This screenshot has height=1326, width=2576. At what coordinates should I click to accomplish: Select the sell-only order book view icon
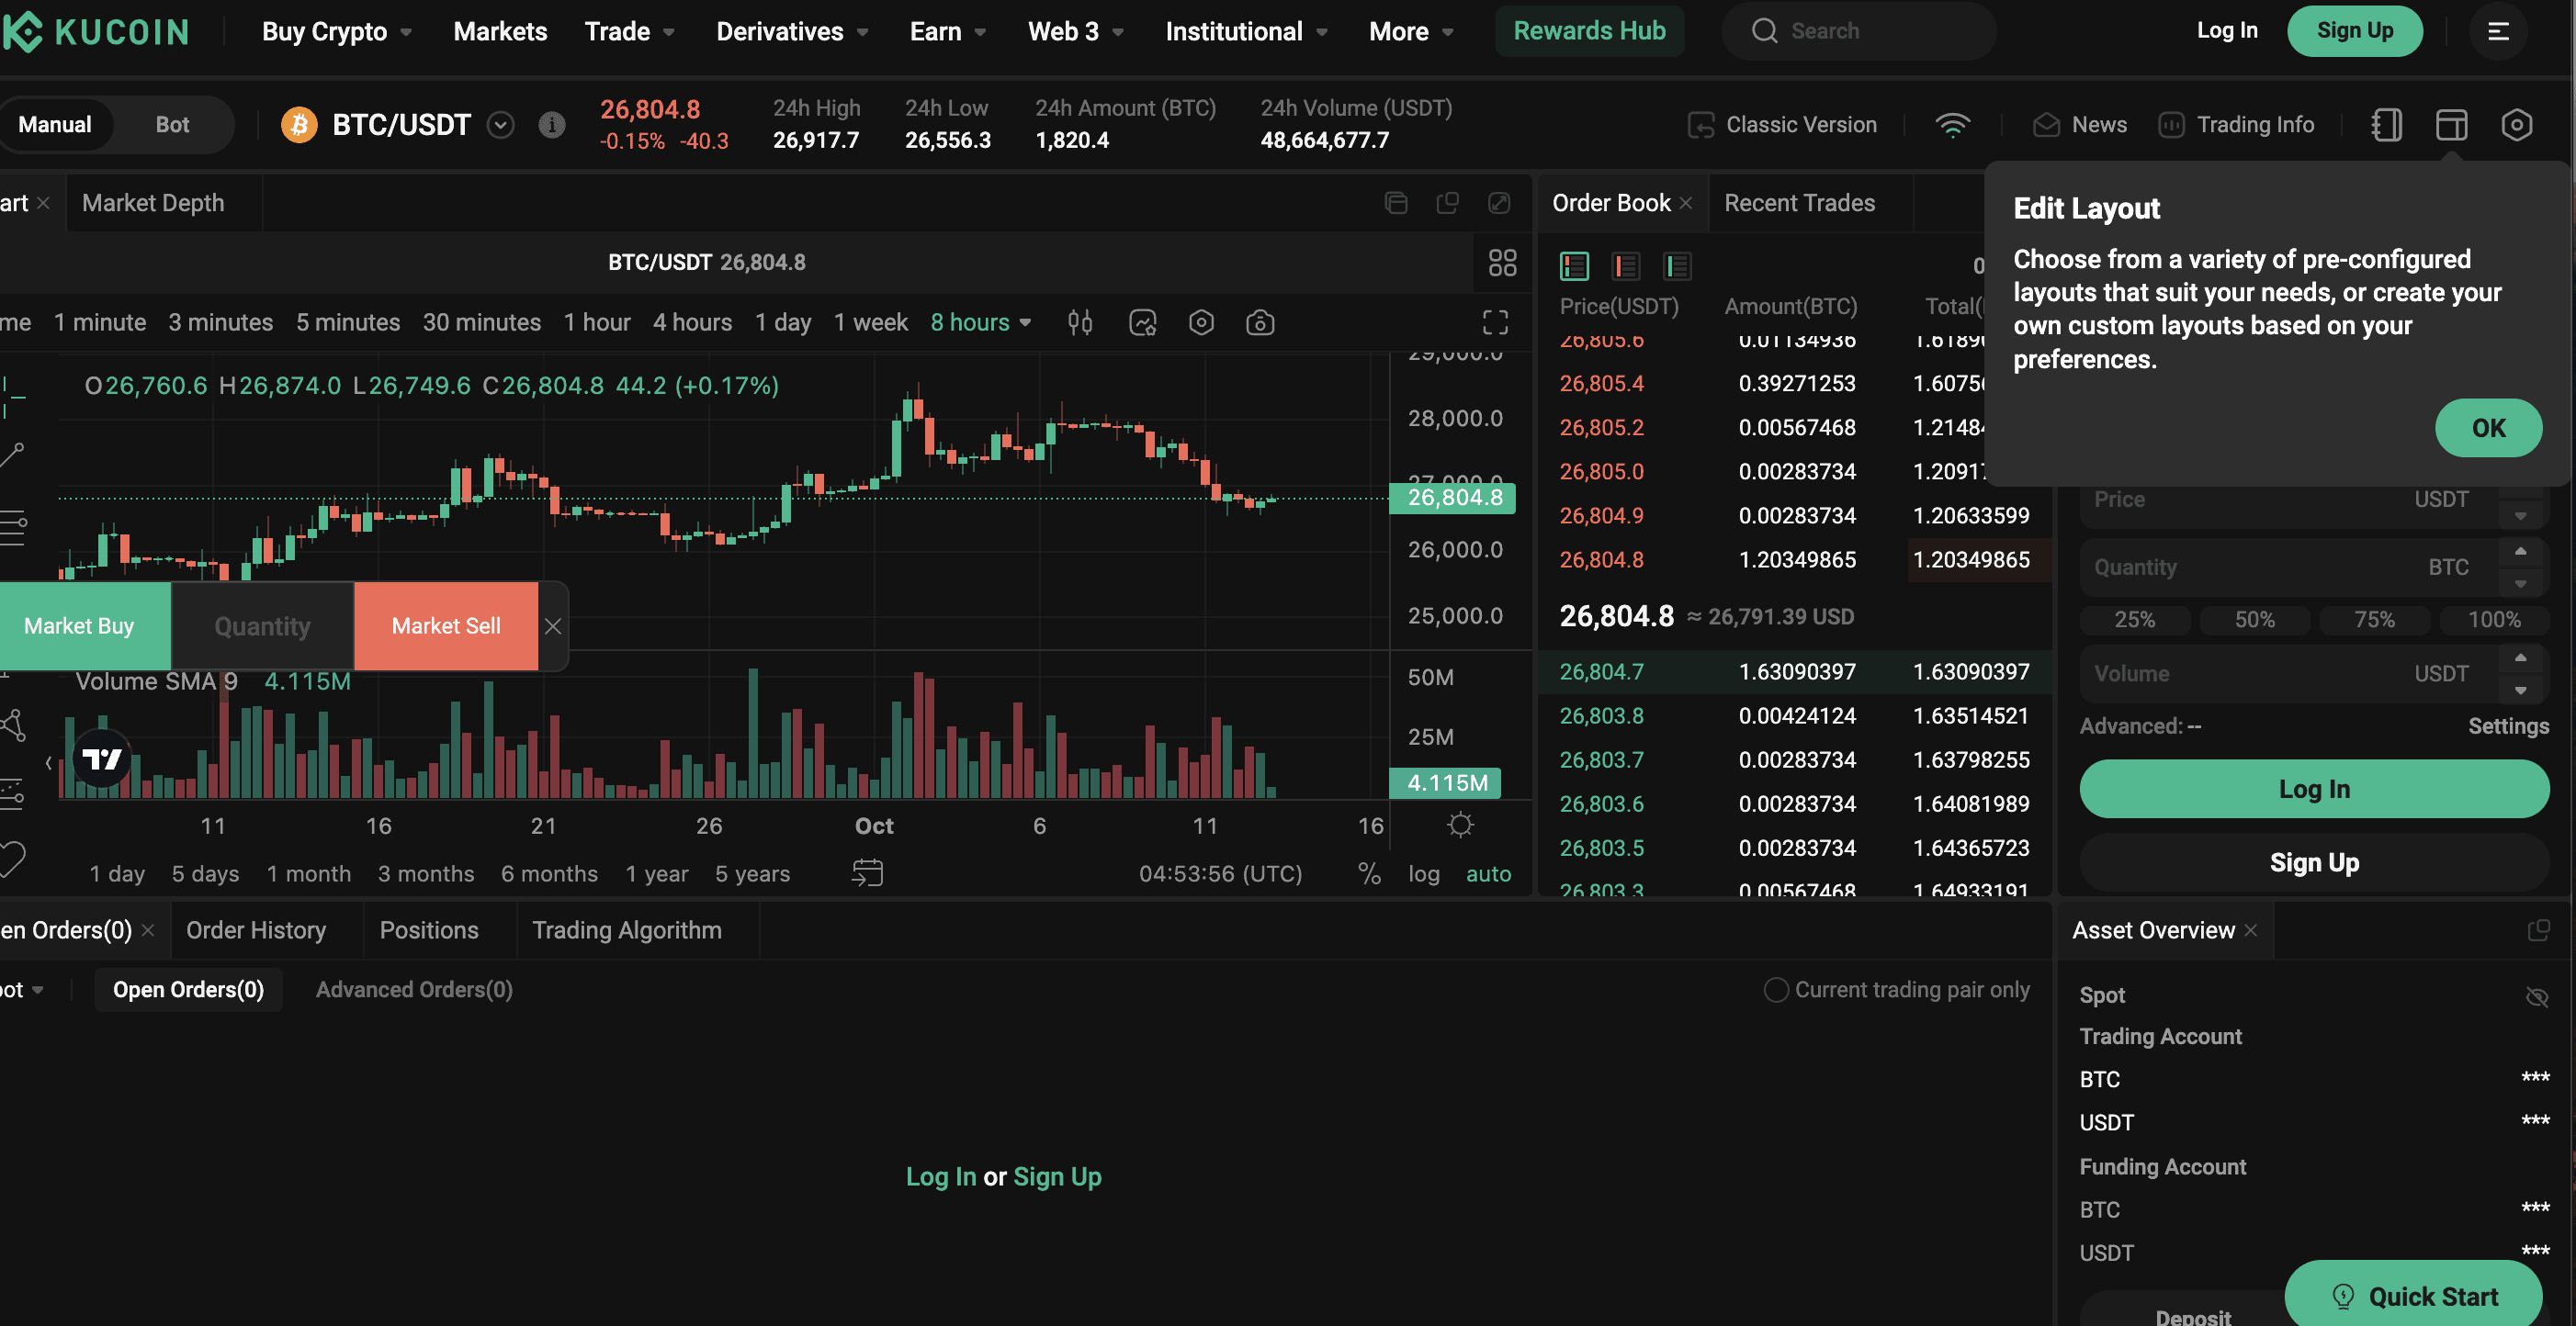point(1625,265)
